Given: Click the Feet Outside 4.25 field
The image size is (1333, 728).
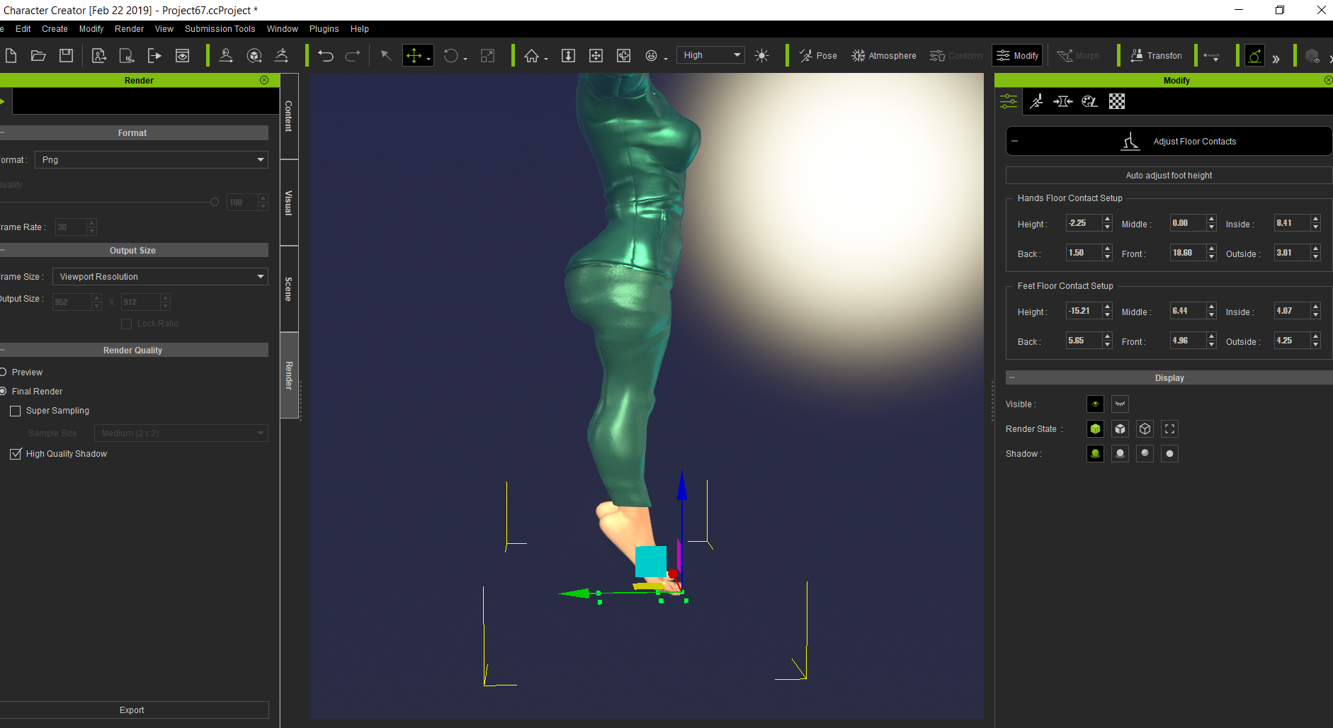Looking at the screenshot, I should (1292, 341).
